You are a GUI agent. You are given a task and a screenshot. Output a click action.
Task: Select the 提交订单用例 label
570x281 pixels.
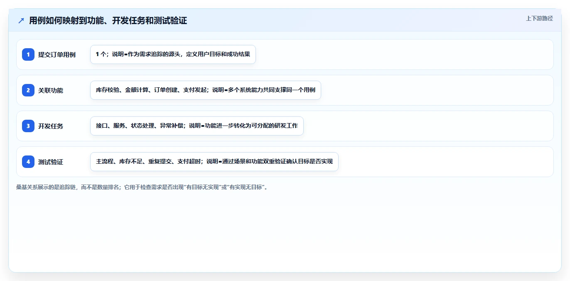[57, 54]
